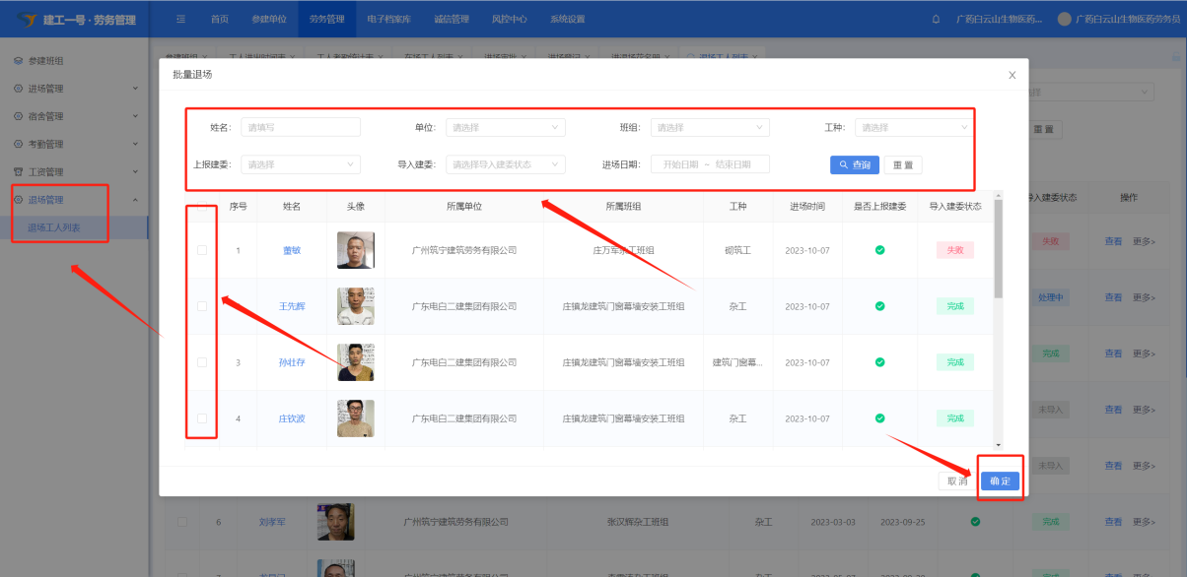Select the checkbox beside 王先辉
1187x577 pixels.
click(202, 306)
